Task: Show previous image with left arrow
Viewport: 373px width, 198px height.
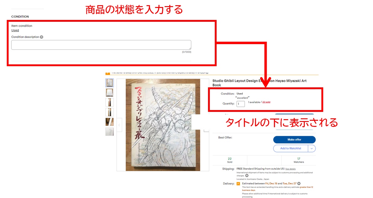Action: point(120,125)
